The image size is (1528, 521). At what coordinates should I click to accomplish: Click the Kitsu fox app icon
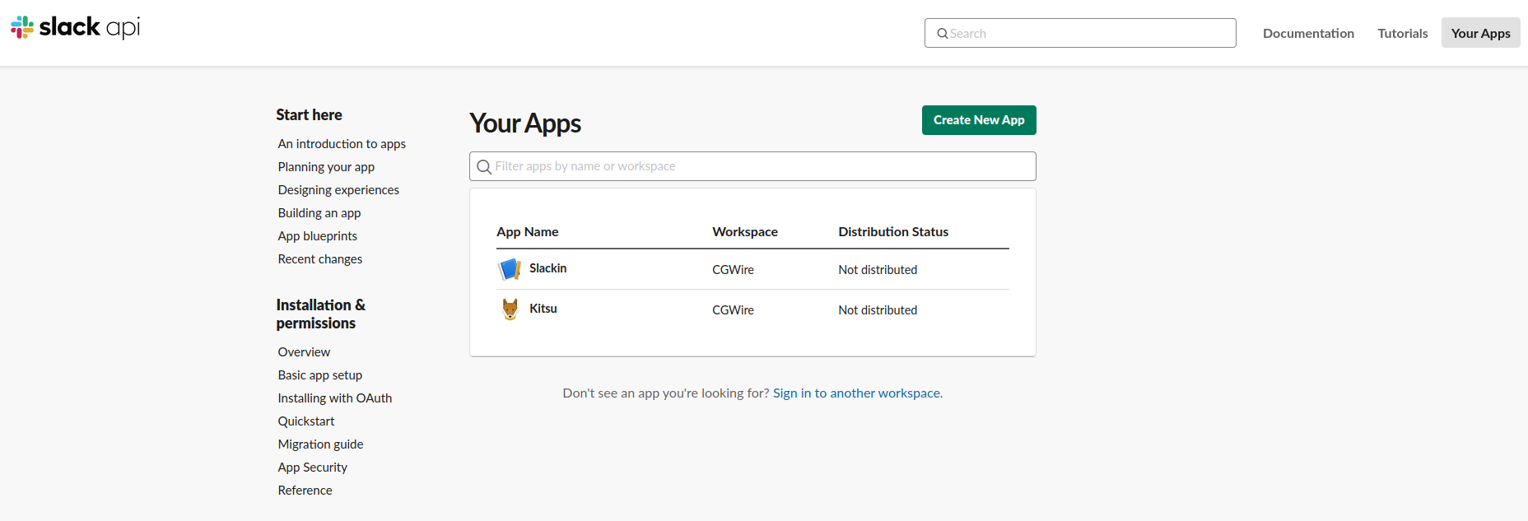[510, 309]
